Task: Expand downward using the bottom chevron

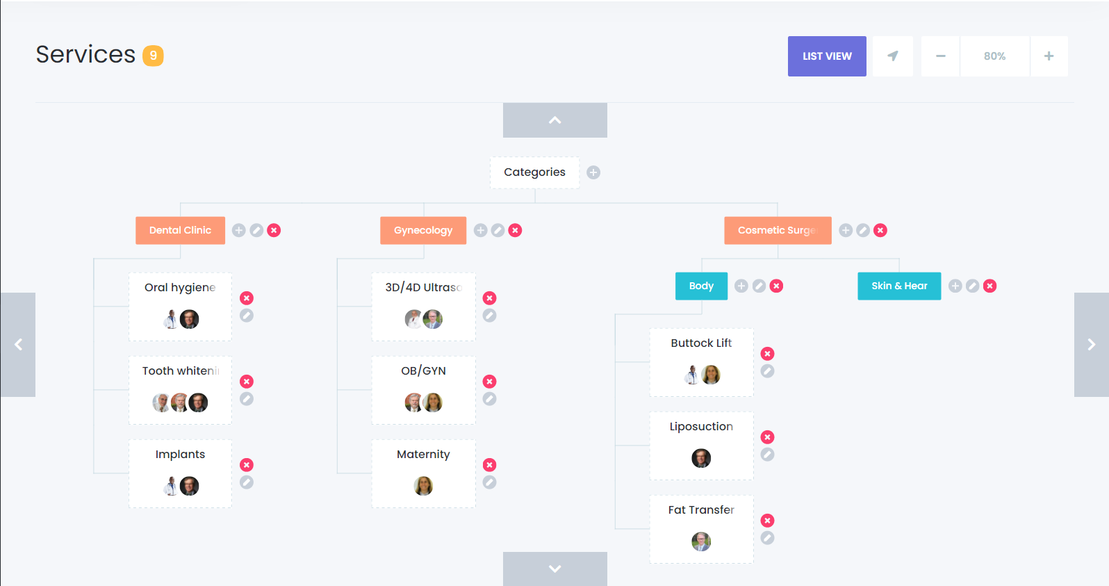Action: pyautogui.click(x=554, y=569)
